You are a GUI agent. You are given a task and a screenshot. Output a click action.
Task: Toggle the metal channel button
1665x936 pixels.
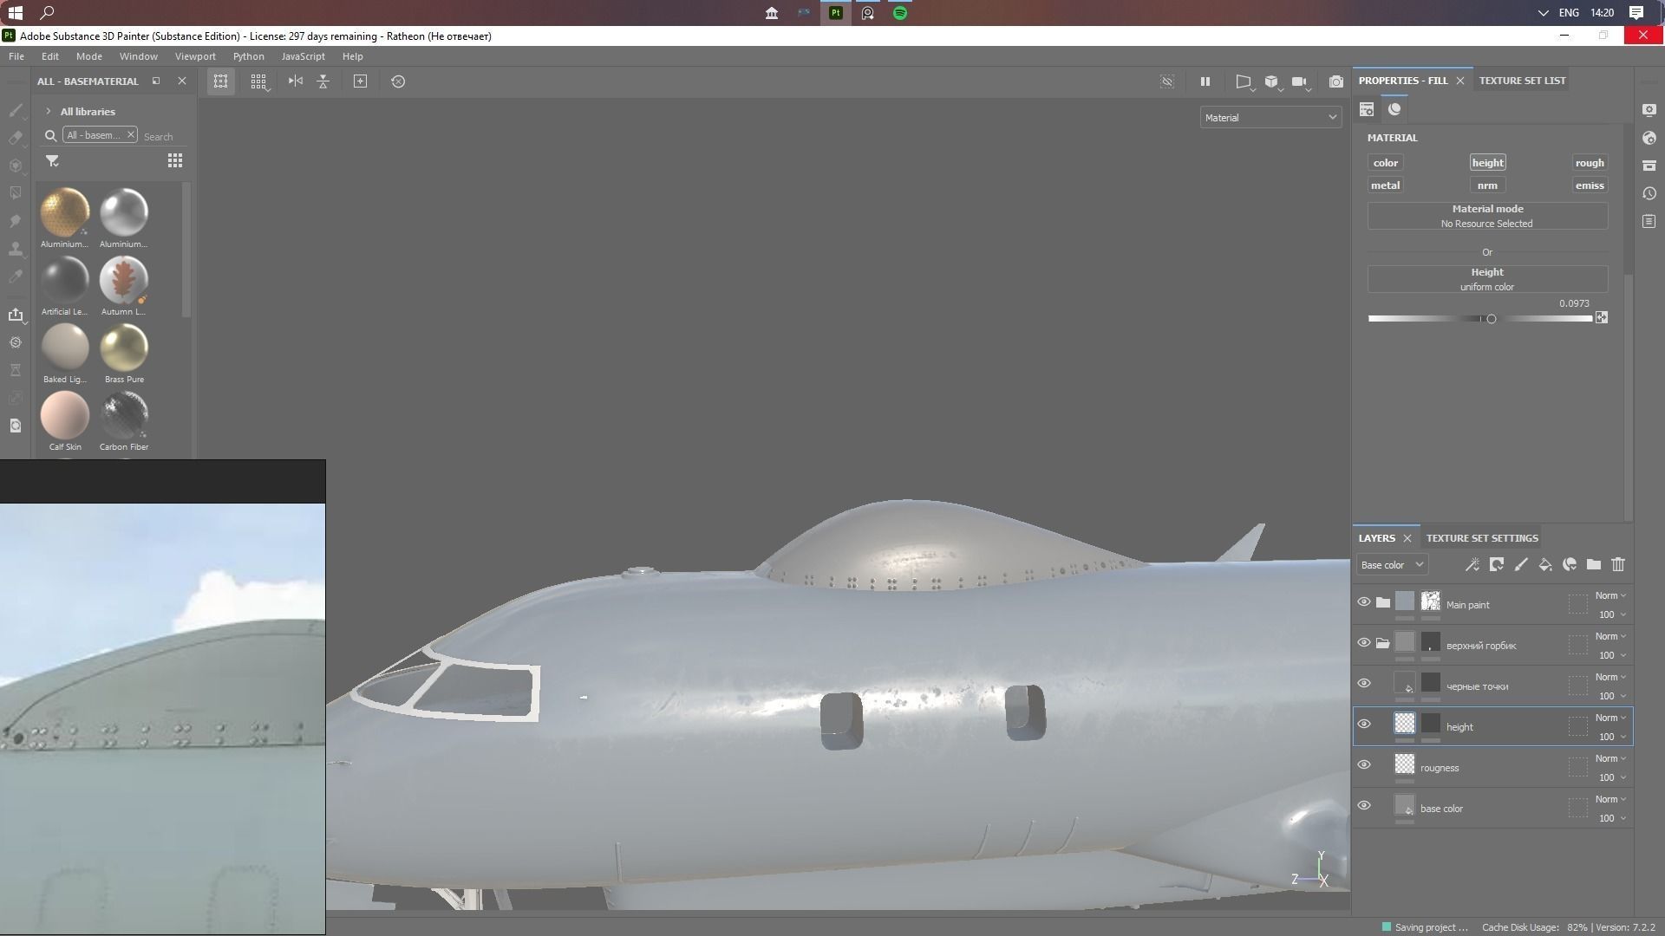pos(1385,185)
